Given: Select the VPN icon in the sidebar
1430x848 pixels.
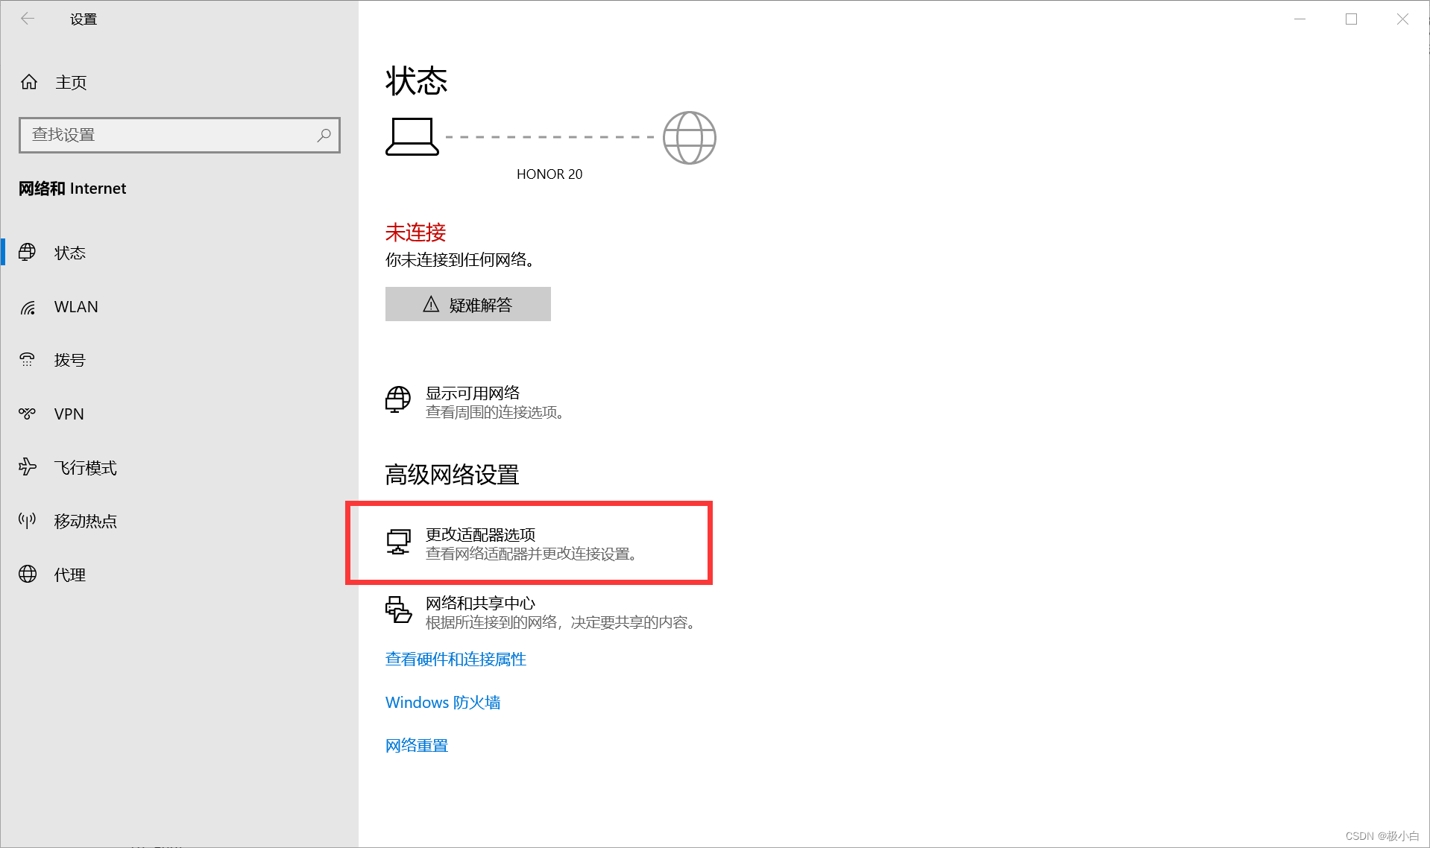Looking at the screenshot, I should (x=28, y=414).
